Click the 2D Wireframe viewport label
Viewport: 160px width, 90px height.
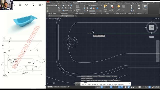(x=55, y=19)
